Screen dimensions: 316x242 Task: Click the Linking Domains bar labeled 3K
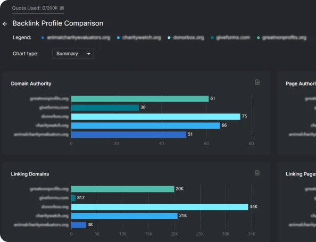[x=79, y=225]
